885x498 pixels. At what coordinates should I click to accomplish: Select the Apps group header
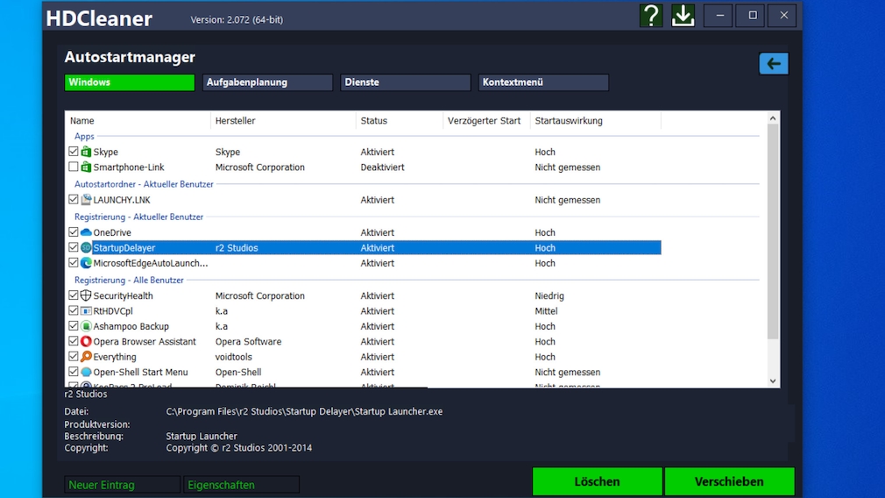pos(84,136)
